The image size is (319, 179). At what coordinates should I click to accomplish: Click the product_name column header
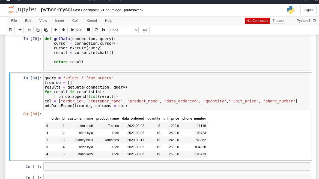pyautogui.click(x=108, y=119)
